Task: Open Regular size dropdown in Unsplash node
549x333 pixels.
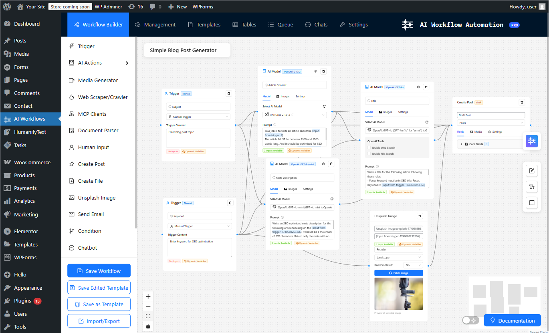Action: pyautogui.click(x=399, y=250)
